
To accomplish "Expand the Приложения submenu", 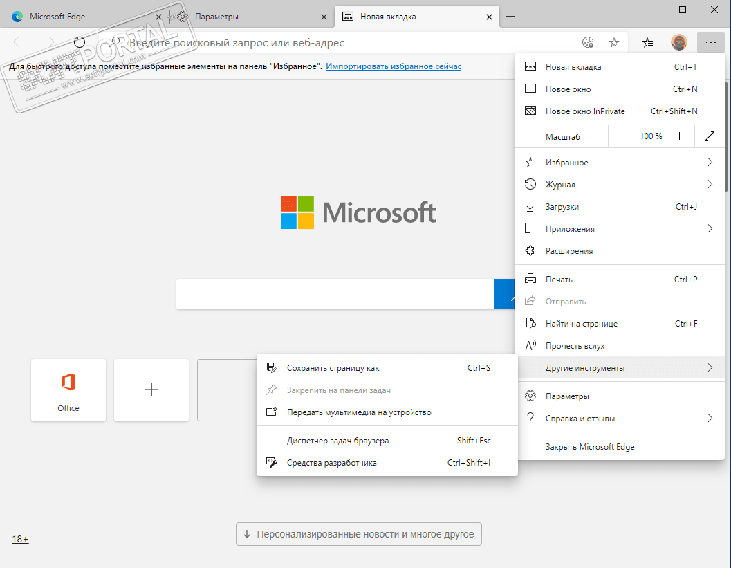I will point(620,229).
